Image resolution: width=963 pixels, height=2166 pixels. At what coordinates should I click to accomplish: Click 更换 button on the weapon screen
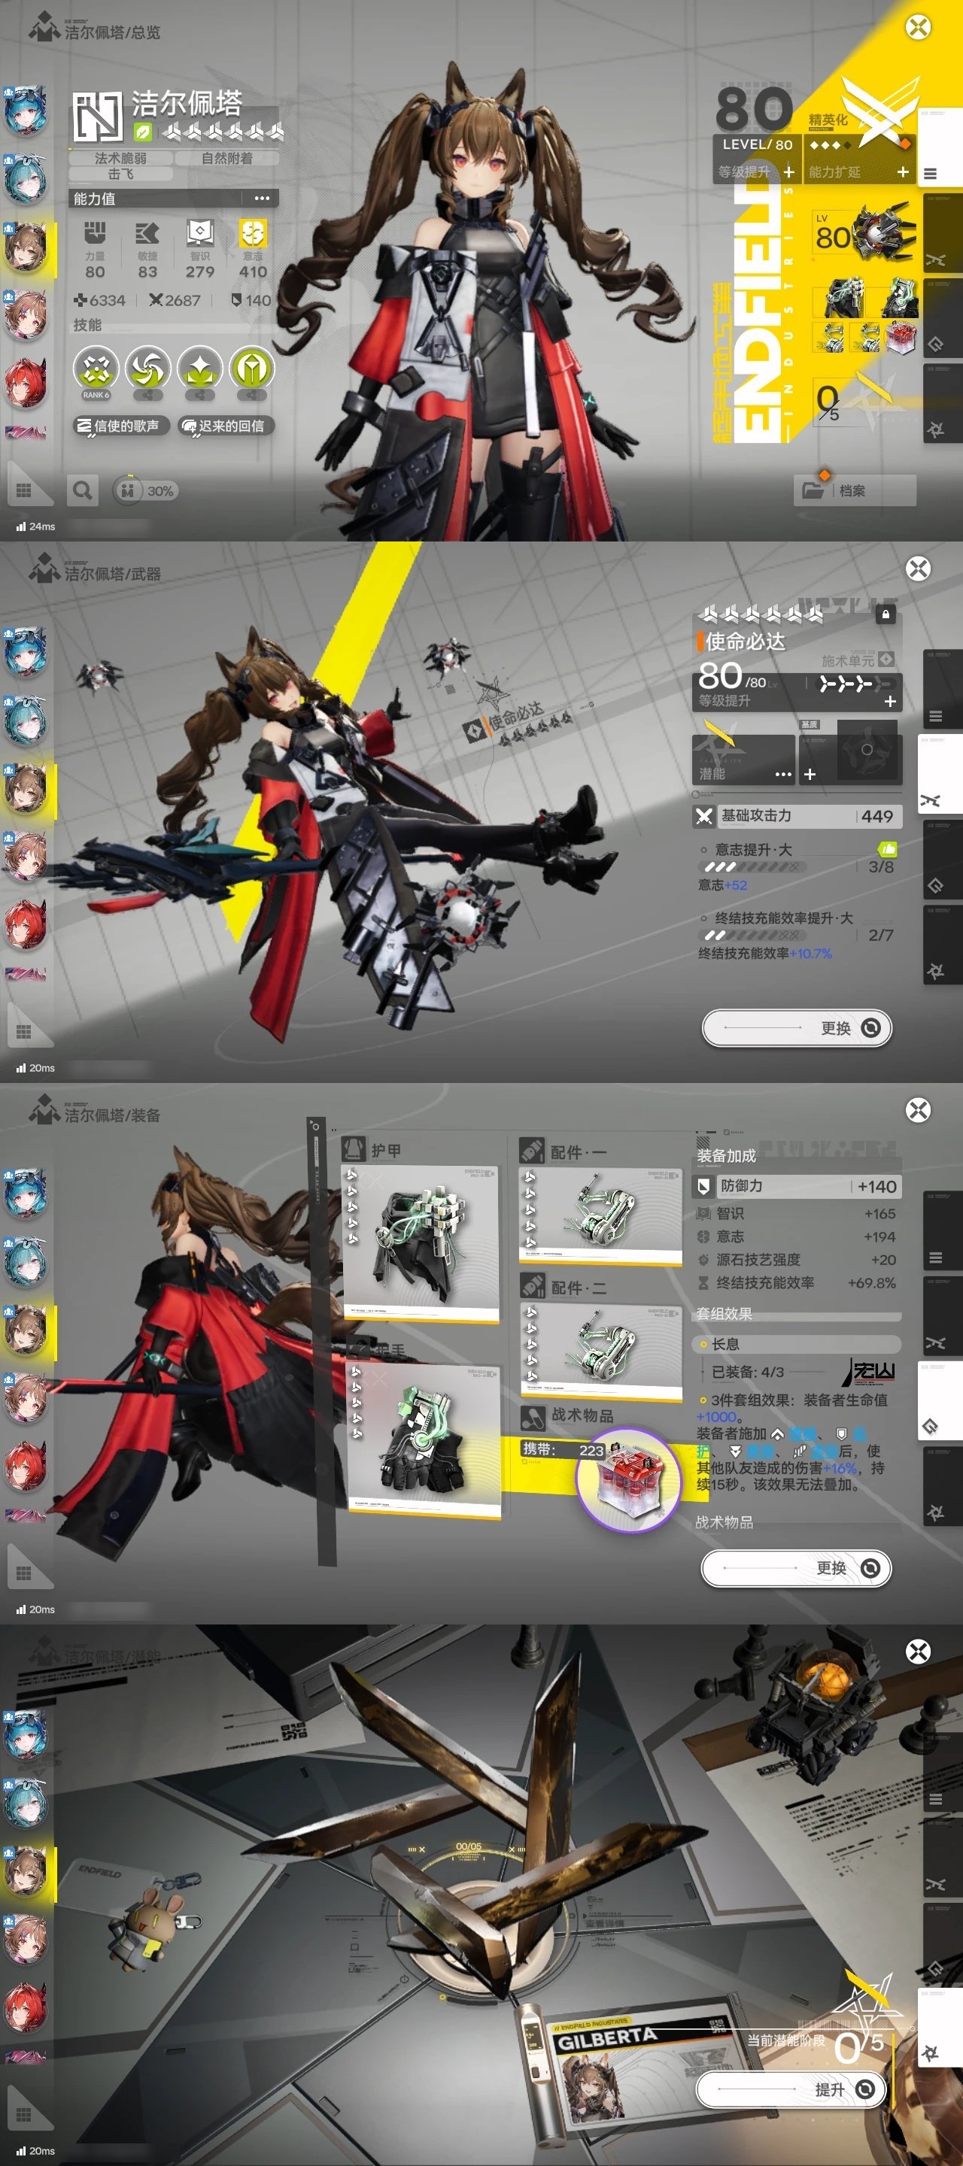pyautogui.click(x=797, y=1027)
